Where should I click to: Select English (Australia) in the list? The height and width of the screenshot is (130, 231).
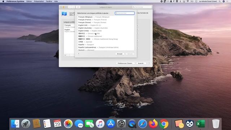pyautogui.click(x=106, y=28)
